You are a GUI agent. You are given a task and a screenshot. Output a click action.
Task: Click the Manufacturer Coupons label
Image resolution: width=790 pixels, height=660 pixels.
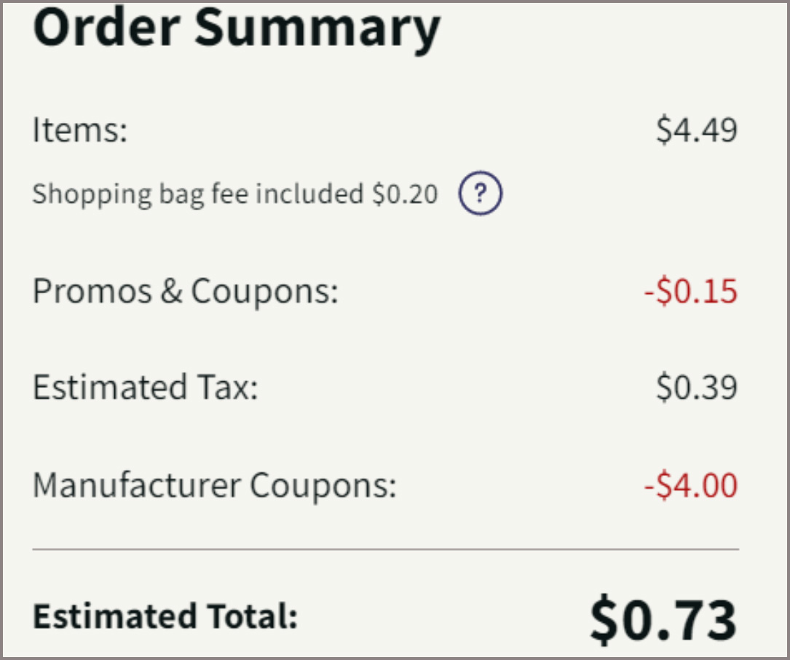(x=215, y=485)
